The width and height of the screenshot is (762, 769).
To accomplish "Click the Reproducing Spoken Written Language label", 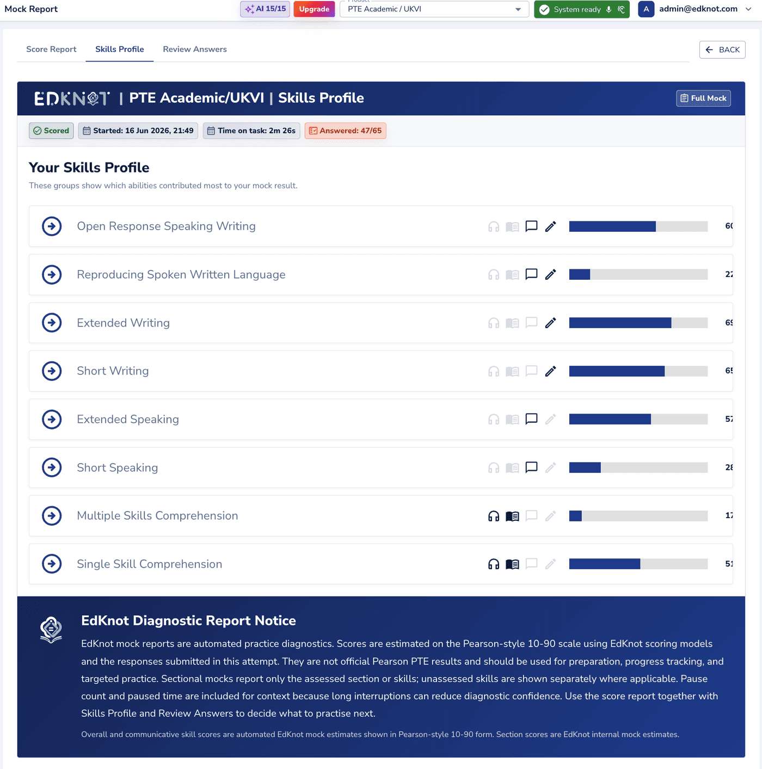I will pyautogui.click(x=181, y=275).
